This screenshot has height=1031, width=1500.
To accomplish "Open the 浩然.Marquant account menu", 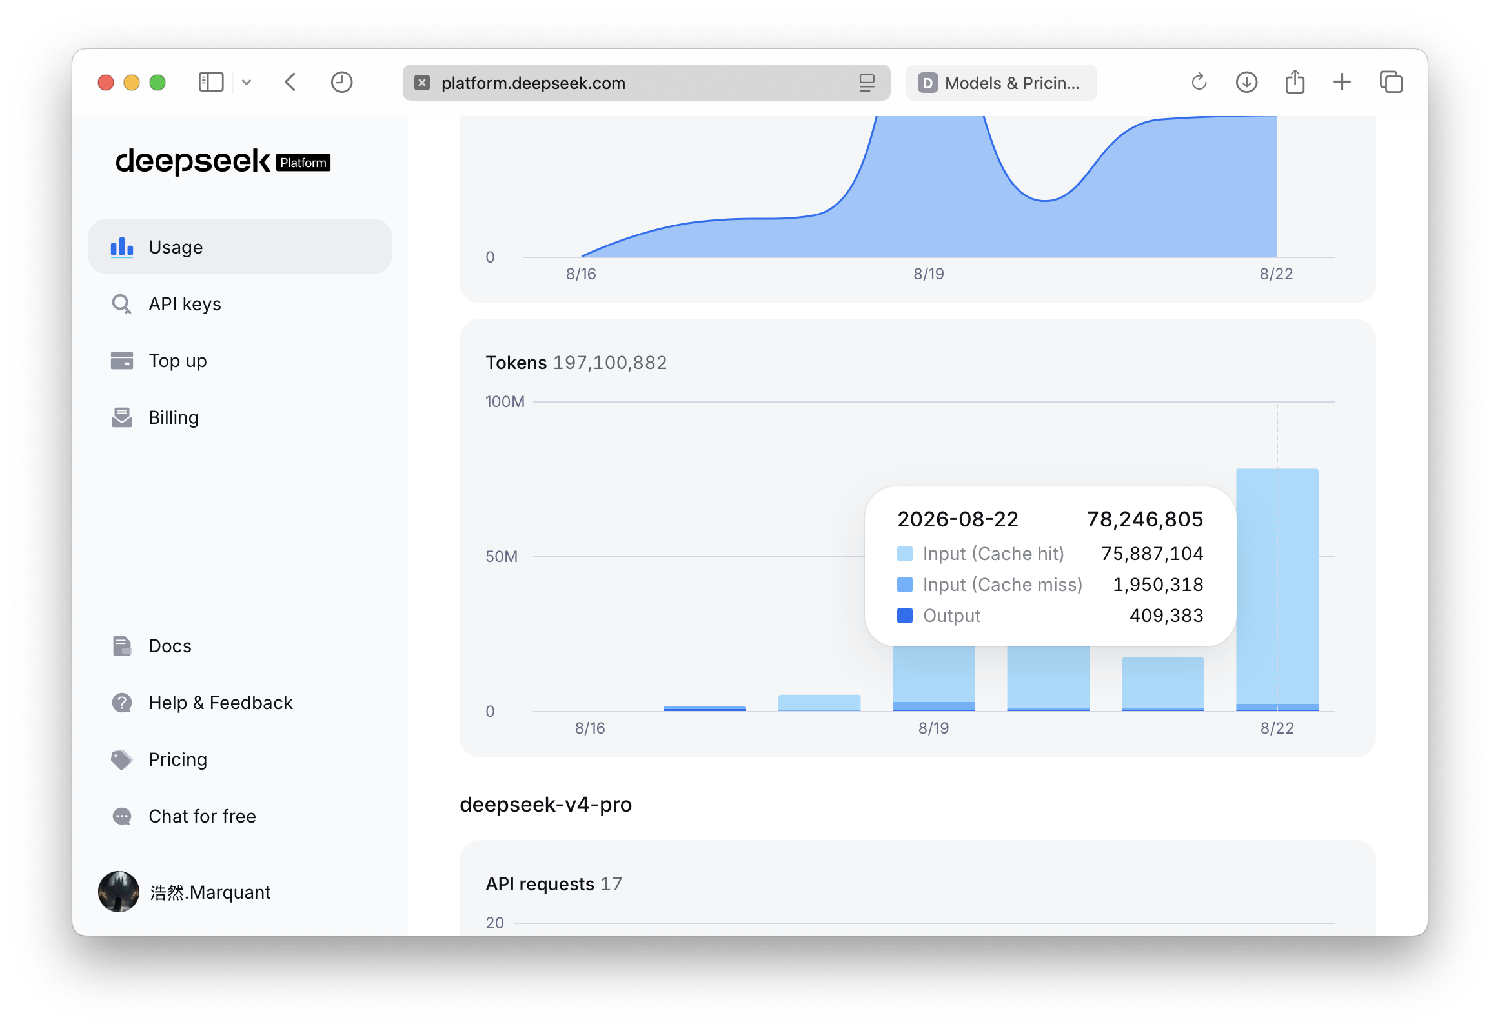I will [209, 892].
